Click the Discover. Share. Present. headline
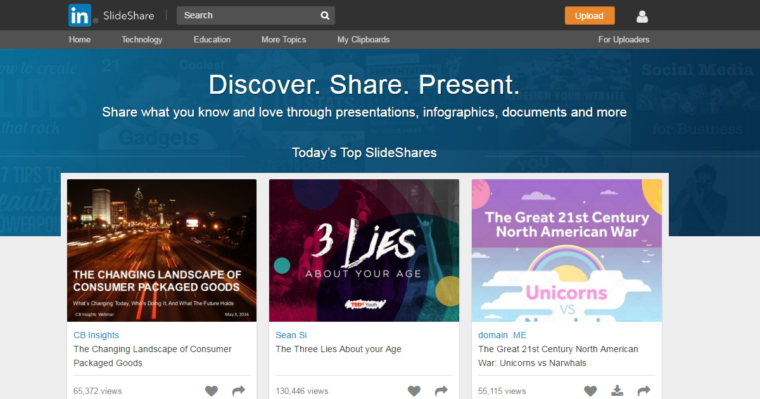 [x=364, y=85]
